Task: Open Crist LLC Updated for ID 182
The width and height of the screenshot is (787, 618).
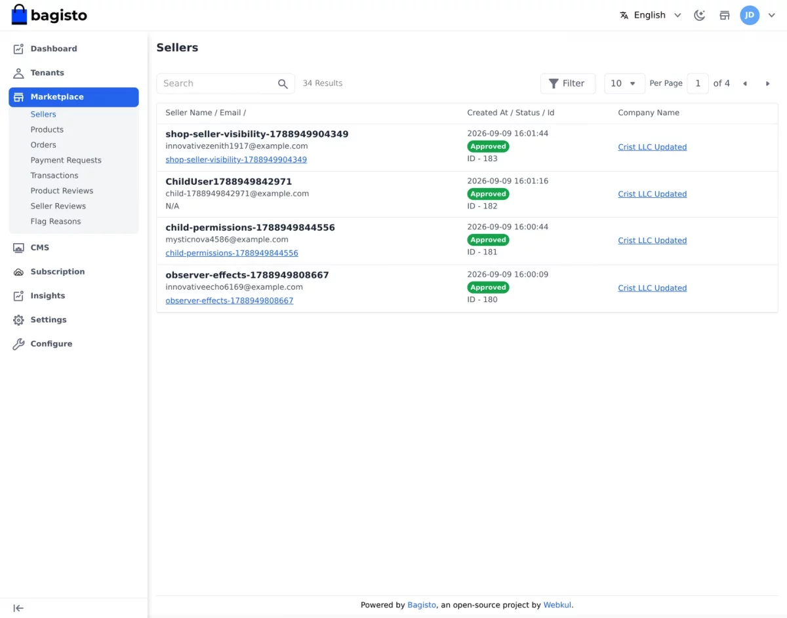Action: 653,194
